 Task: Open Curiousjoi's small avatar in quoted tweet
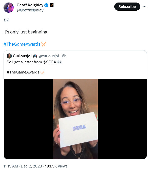[9, 56]
